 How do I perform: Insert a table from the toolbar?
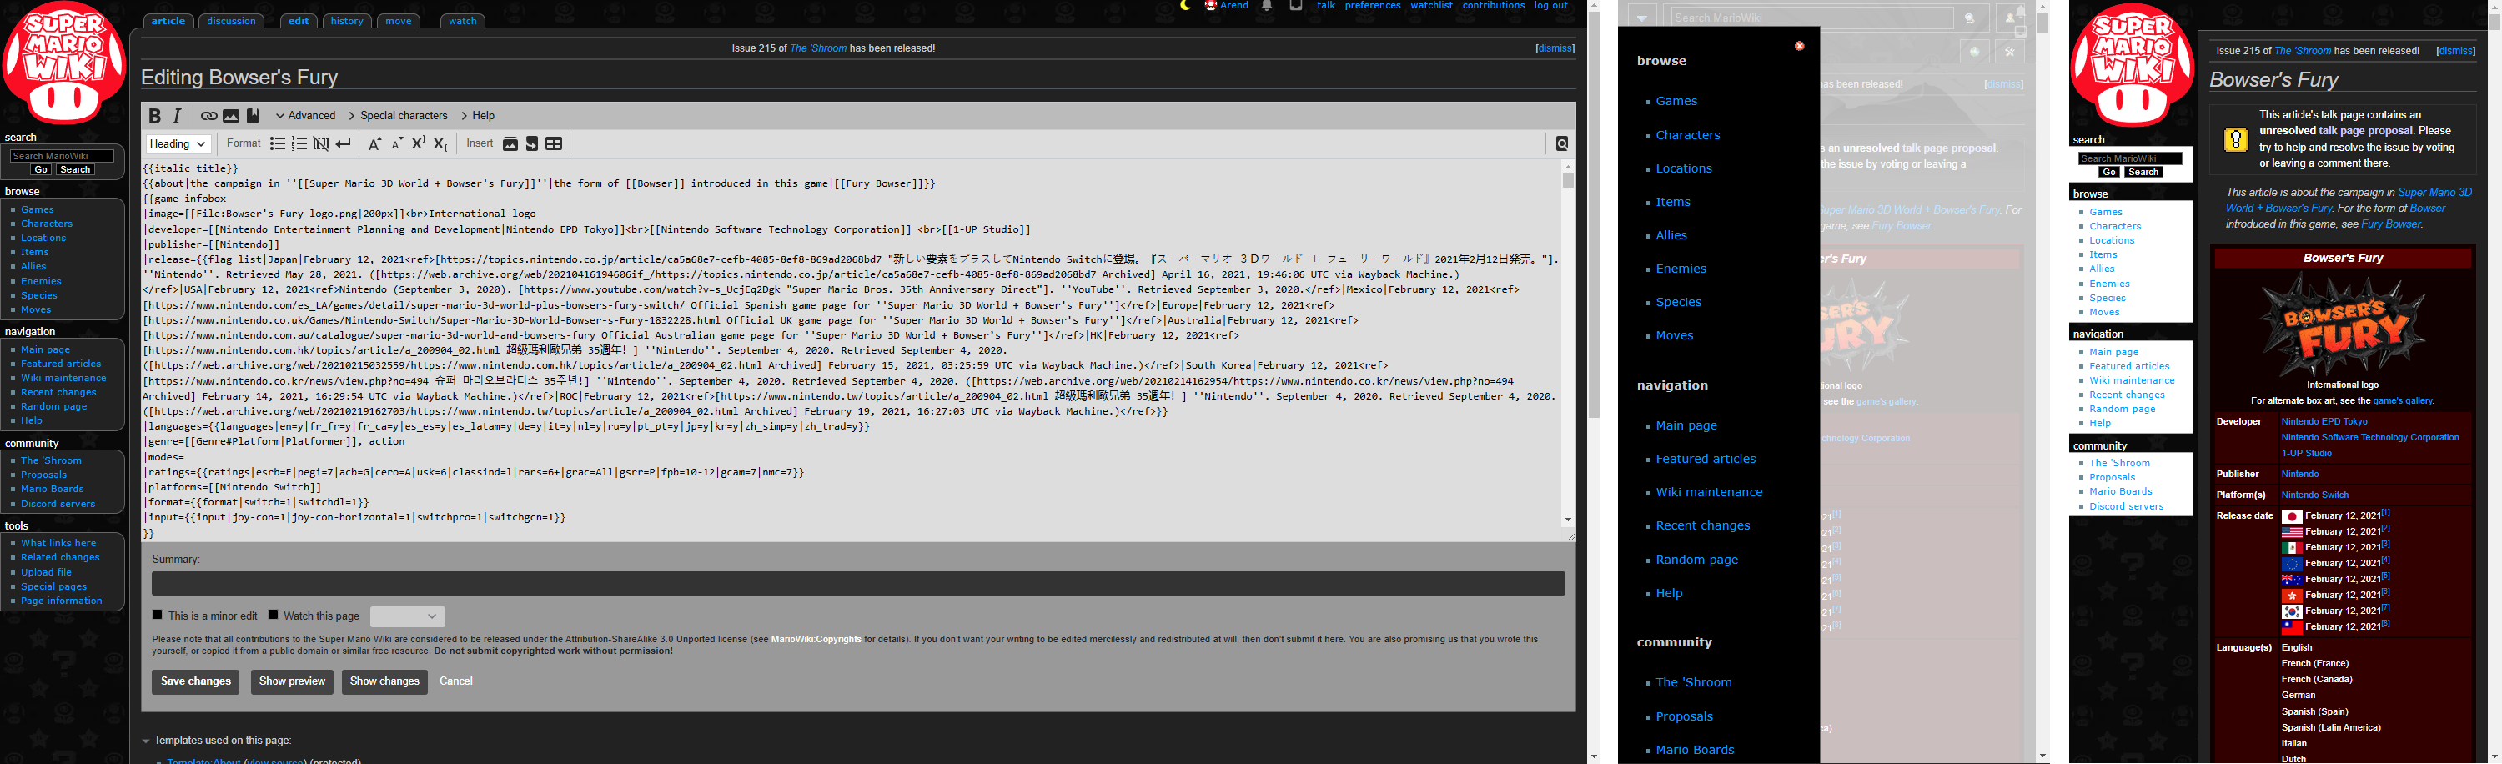point(554,143)
